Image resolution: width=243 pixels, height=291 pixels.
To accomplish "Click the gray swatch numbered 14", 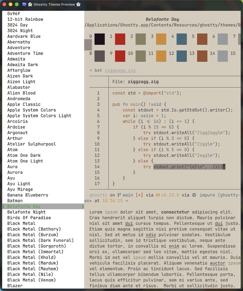I will coord(223,56).
